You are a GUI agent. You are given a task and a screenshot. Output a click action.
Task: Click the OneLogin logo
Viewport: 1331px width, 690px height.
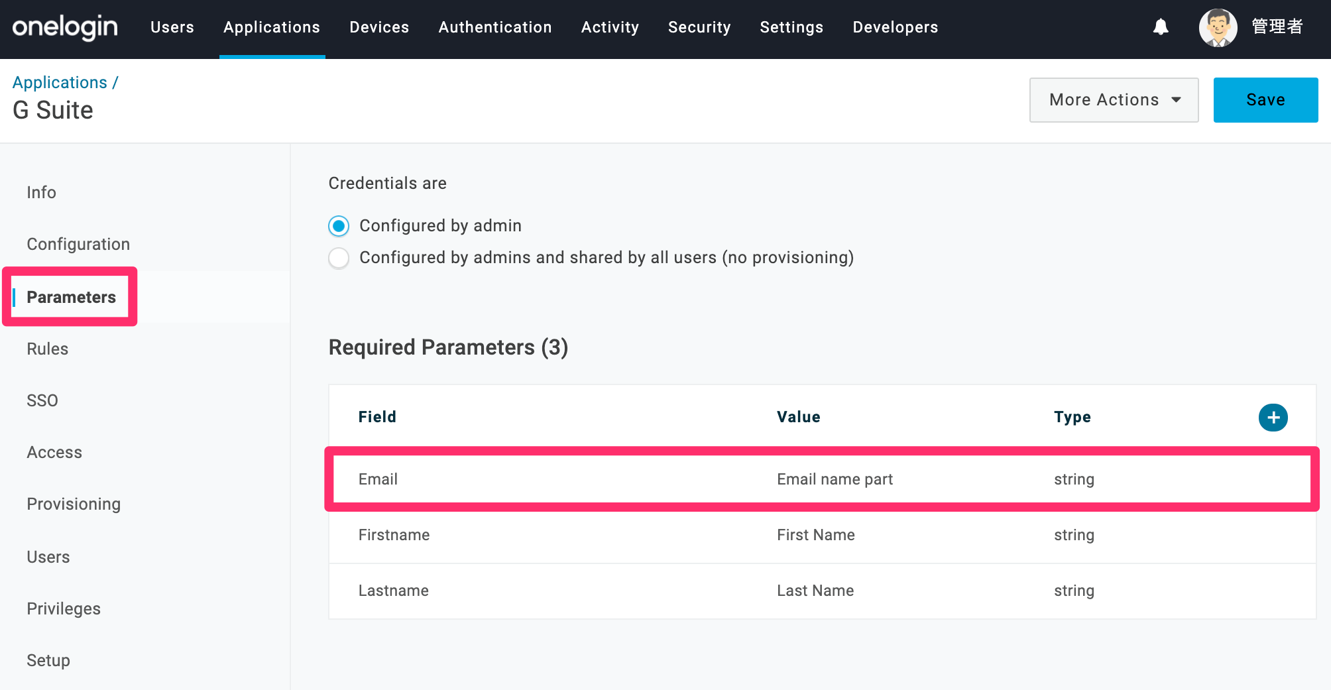[65, 28]
